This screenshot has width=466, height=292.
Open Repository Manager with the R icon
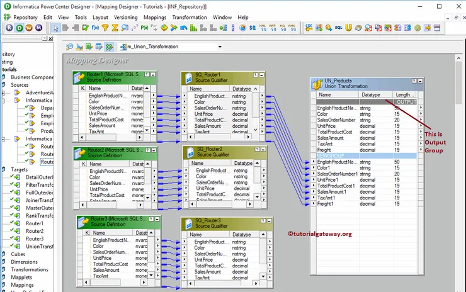pos(9,28)
